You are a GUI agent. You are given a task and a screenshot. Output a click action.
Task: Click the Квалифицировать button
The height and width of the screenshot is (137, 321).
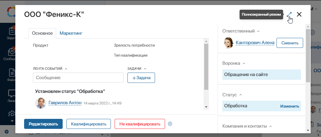(x=89, y=124)
